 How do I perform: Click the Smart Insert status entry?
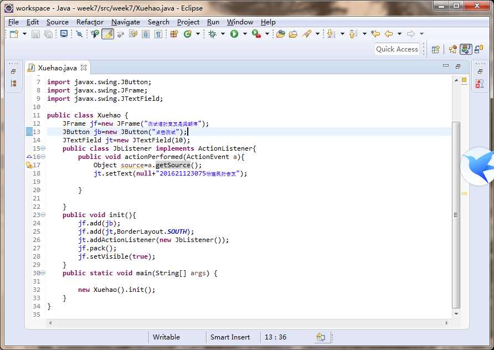[x=230, y=337]
